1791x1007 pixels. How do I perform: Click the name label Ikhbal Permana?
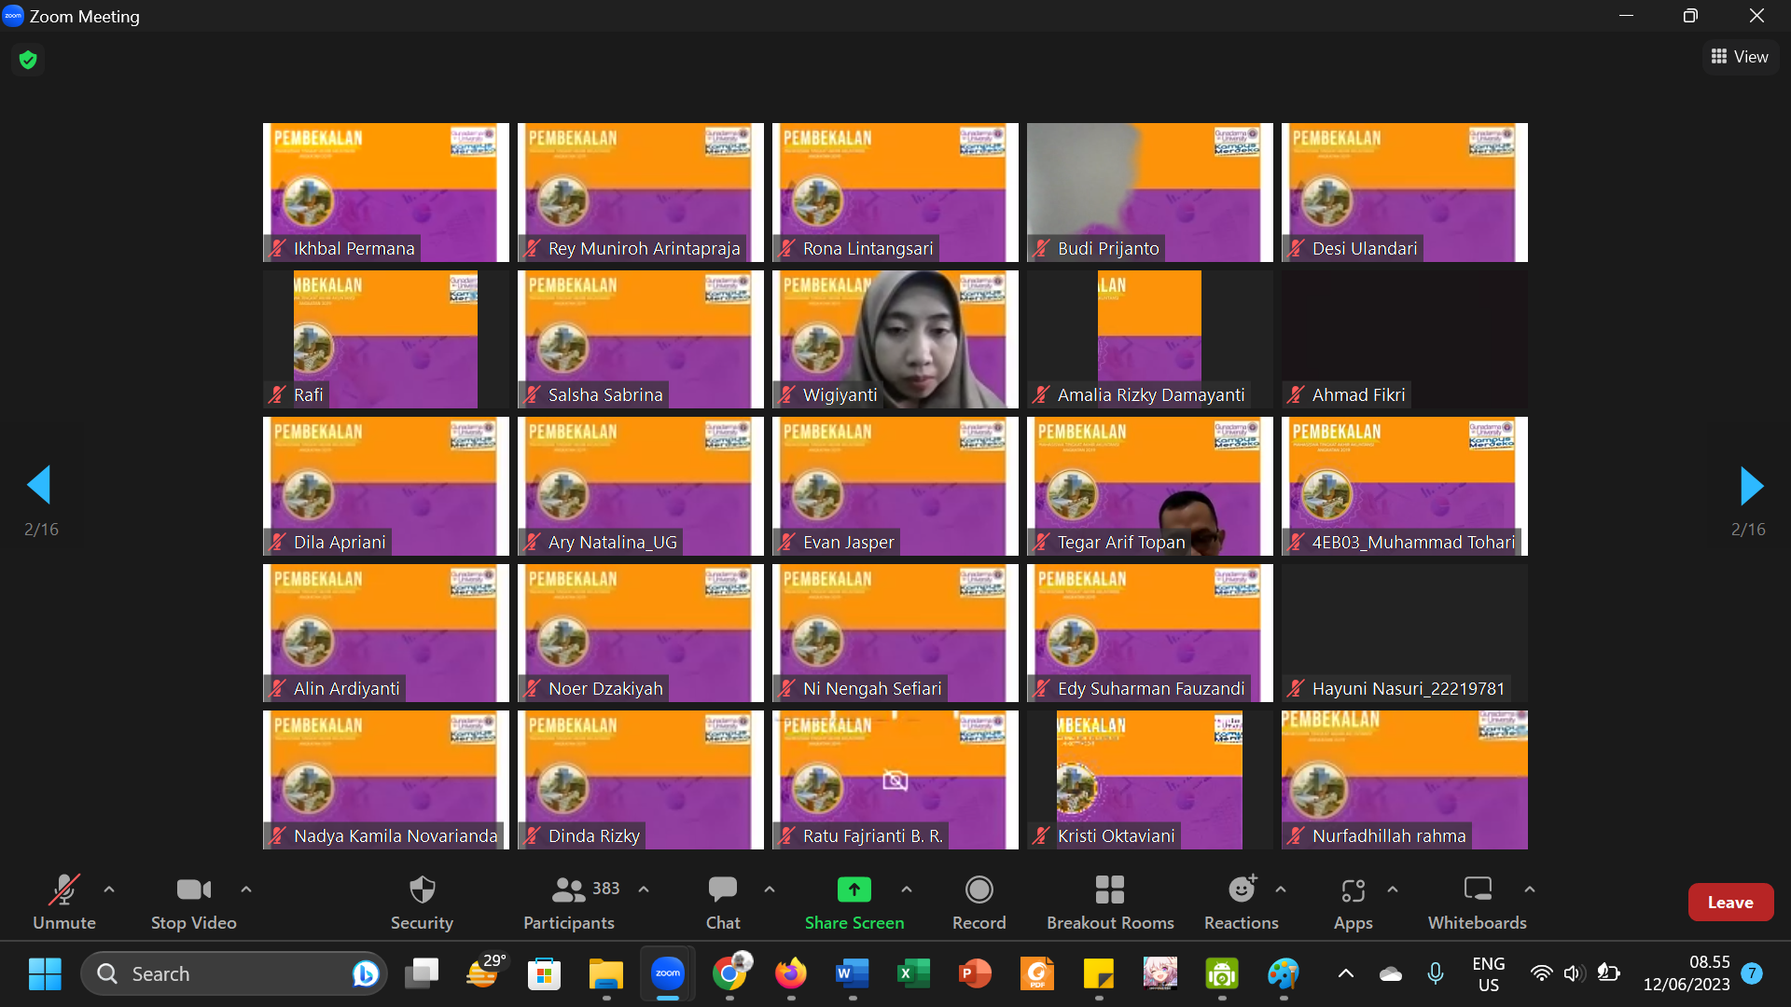(x=354, y=249)
